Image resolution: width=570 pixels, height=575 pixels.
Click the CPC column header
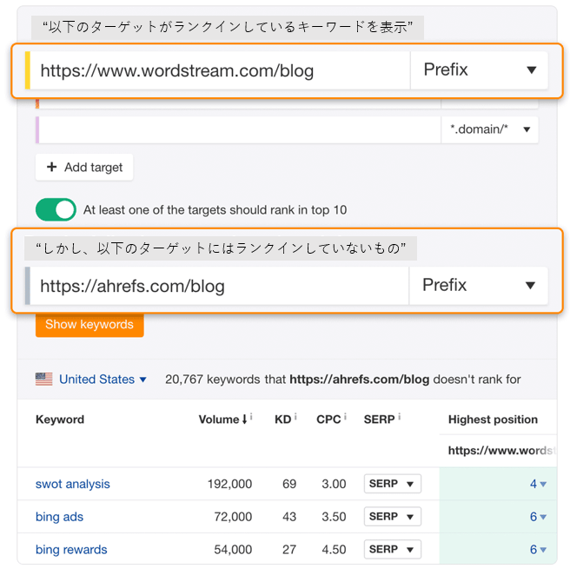tap(328, 420)
